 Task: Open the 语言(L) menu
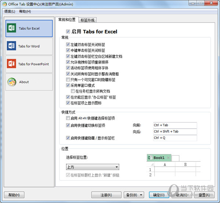[10, 11]
